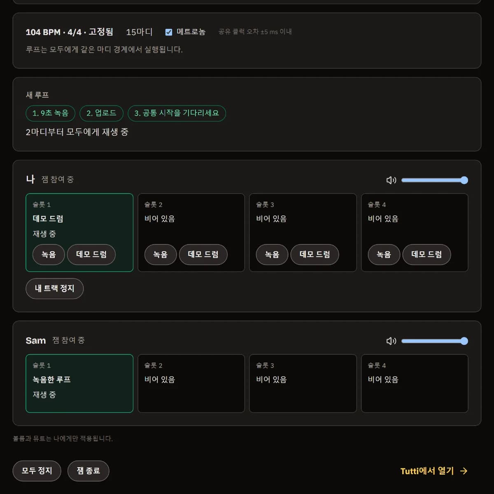Viewport: 494px width, 494px height.
Task: Click 볼륨과 뮤트는 나에게만 적용됩니다 note
Action: pyautogui.click(x=63, y=439)
